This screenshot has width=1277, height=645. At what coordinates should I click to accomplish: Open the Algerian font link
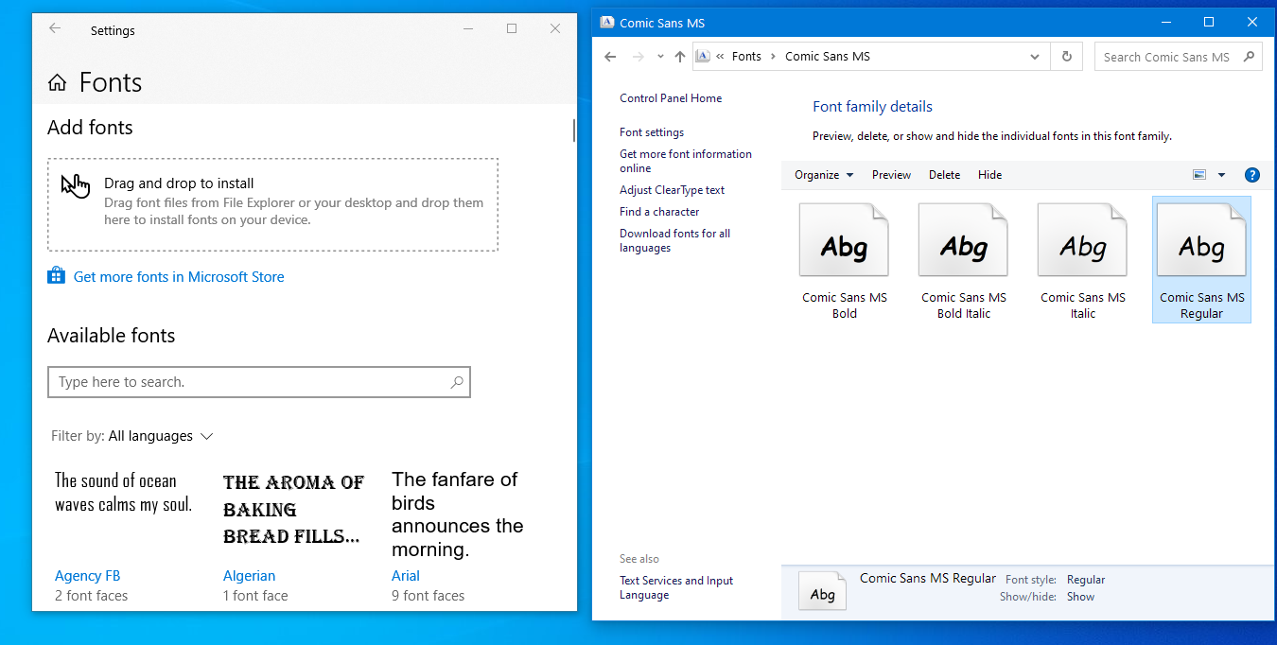pyautogui.click(x=249, y=576)
